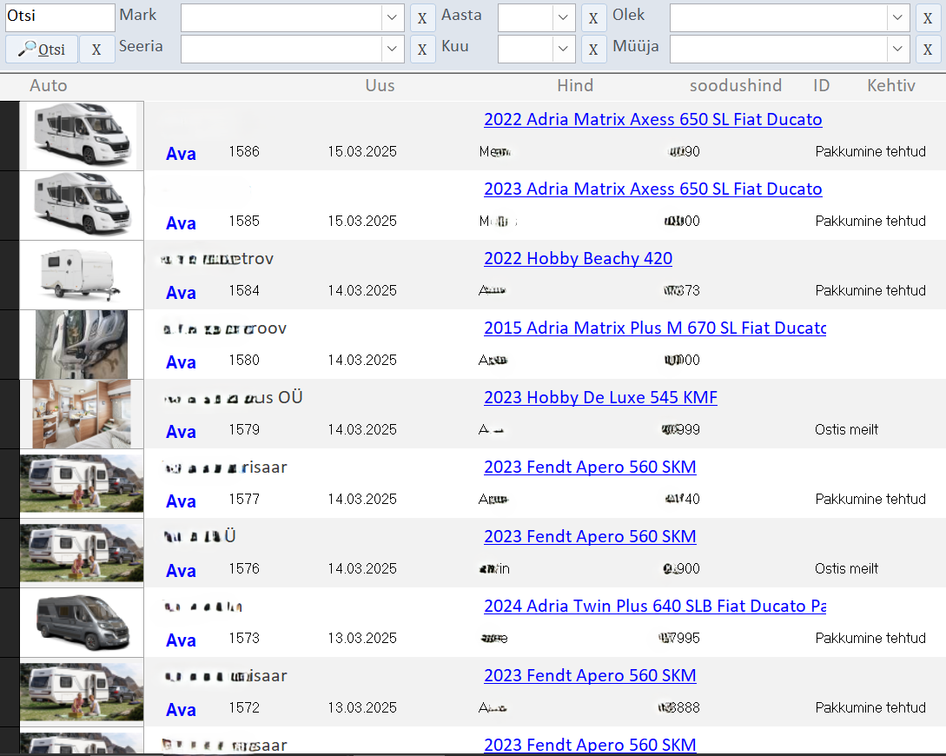Click Ava for record 1584
The height and width of the screenshot is (756, 946).
tap(181, 293)
